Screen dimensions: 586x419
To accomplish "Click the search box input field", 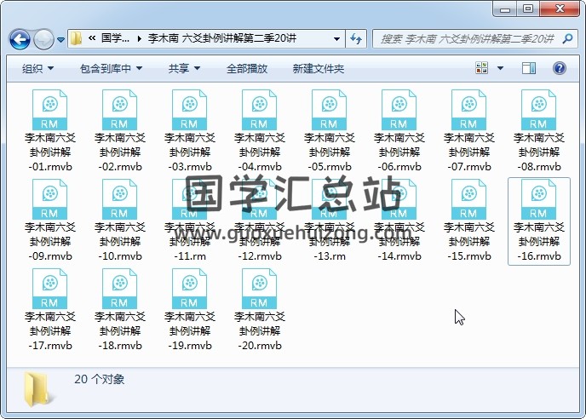I will click(x=467, y=39).
